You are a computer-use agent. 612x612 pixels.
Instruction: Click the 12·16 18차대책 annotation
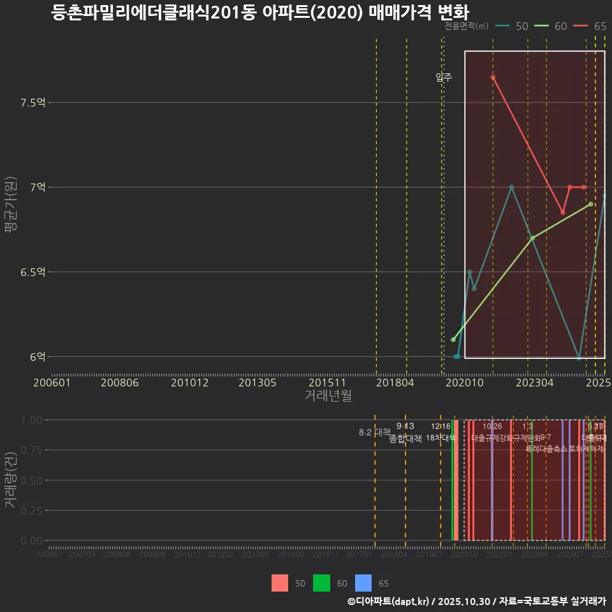440,433
